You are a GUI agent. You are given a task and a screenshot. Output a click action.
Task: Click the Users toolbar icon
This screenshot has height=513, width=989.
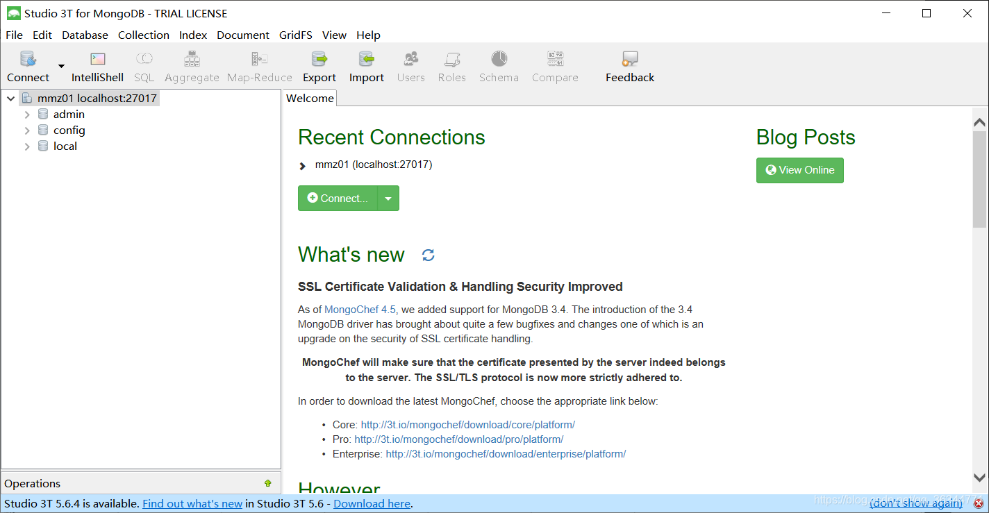pyautogui.click(x=411, y=59)
